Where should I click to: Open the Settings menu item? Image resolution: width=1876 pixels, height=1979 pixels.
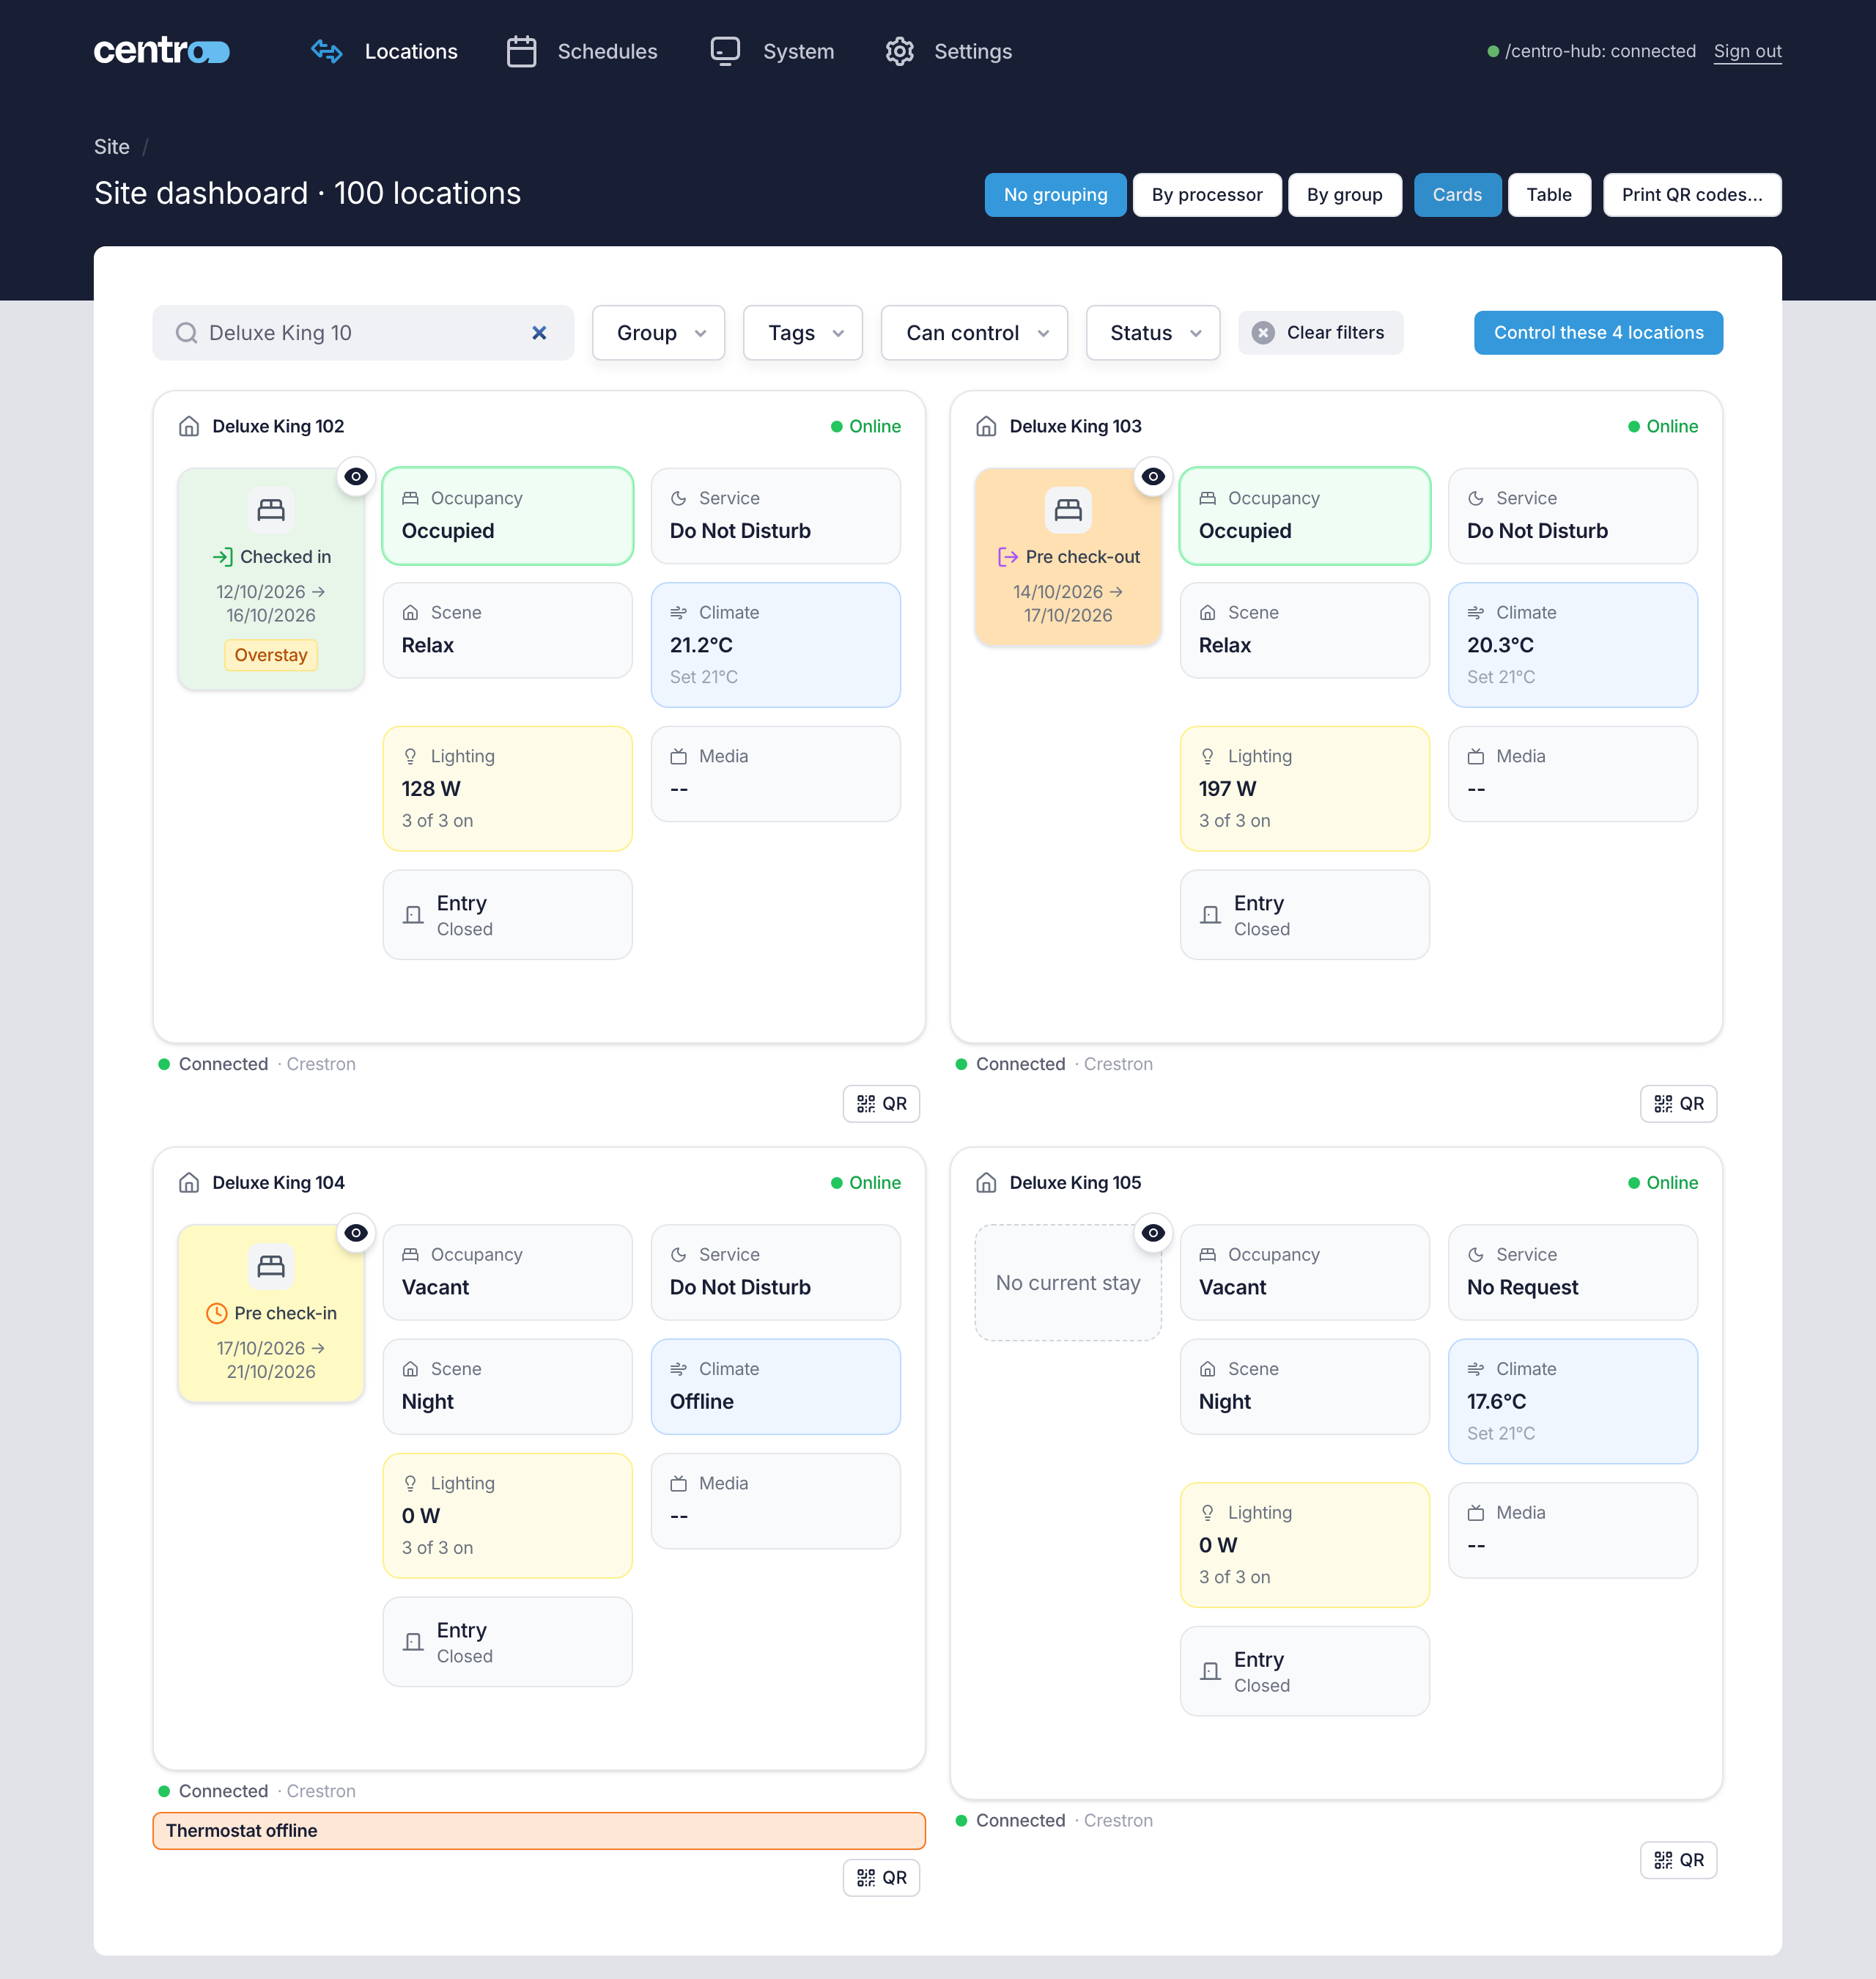pos(948,51)
